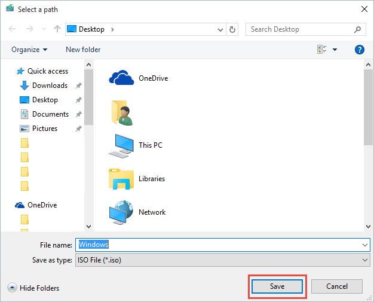Click the Downloads blue arrow icon

point(24,86)
